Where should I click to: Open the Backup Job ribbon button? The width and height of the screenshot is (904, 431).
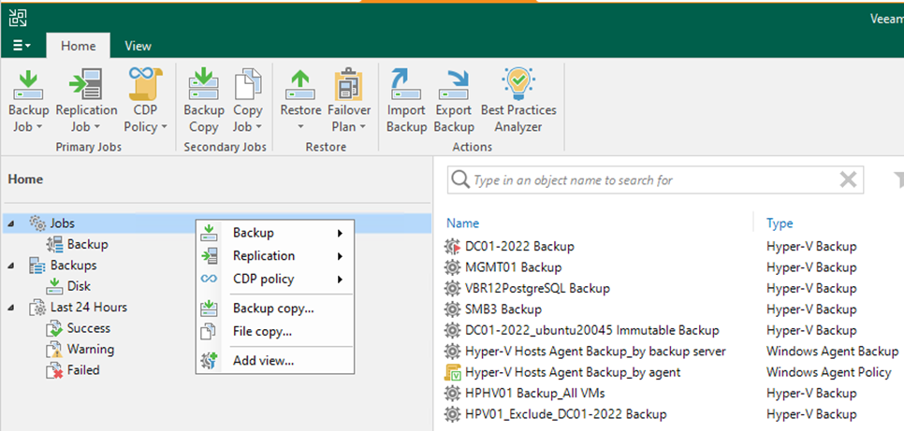(x=28, y=101)
